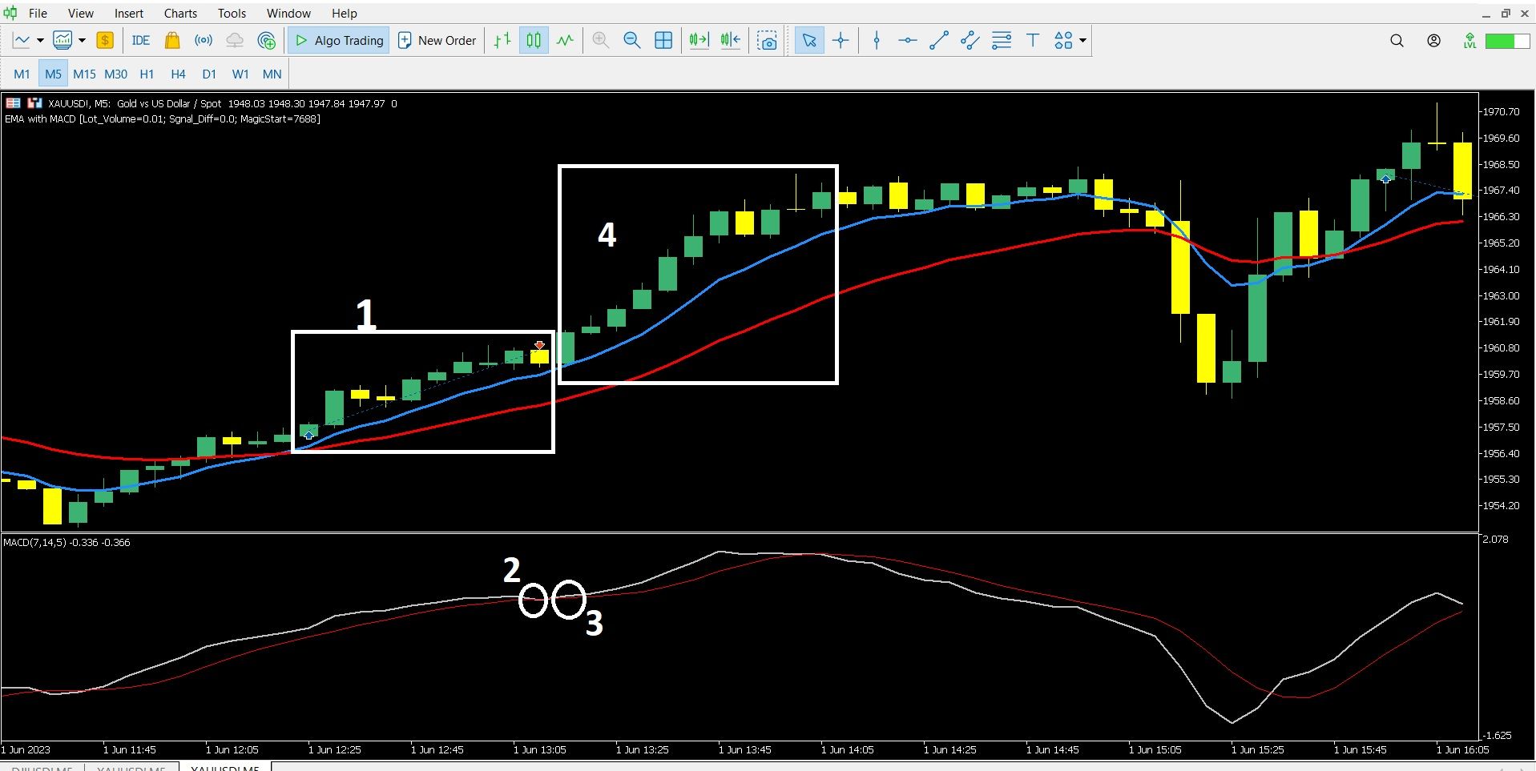
Task: Toggle chart shift from right edge
Action: pos(731,40)
